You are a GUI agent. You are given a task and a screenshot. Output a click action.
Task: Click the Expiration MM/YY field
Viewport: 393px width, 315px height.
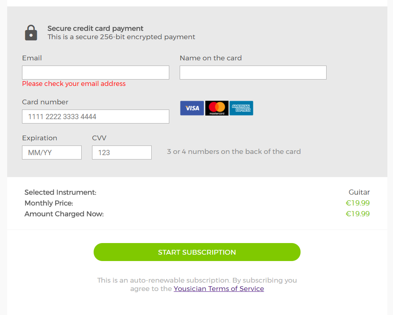point(52,153)
